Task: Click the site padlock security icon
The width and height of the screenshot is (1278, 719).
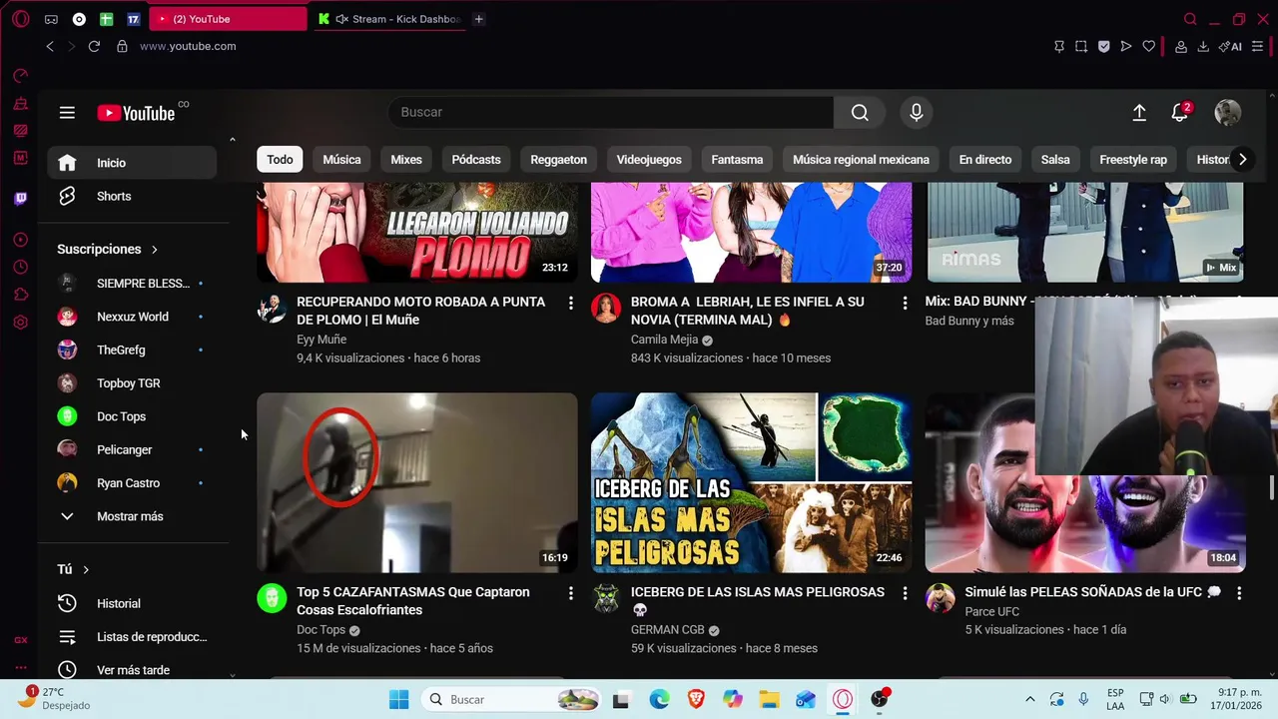Action: (122, 46)
